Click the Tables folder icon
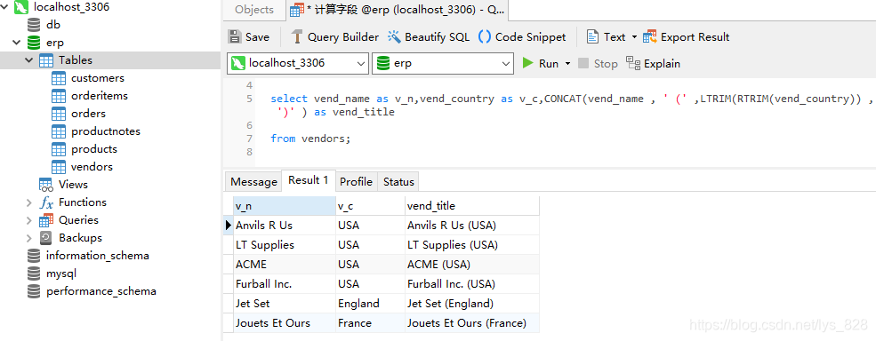Viewport: 876px width, 341px height. coord(46,60)
